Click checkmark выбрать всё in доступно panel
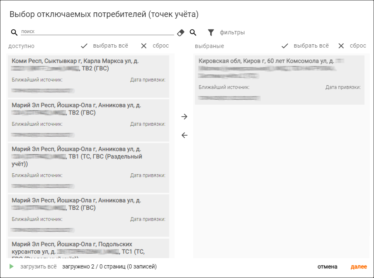 pyautogui.click(x=84, y=46)
